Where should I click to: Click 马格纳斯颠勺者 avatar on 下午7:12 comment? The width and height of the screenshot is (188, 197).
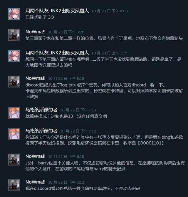click(14, 134)
